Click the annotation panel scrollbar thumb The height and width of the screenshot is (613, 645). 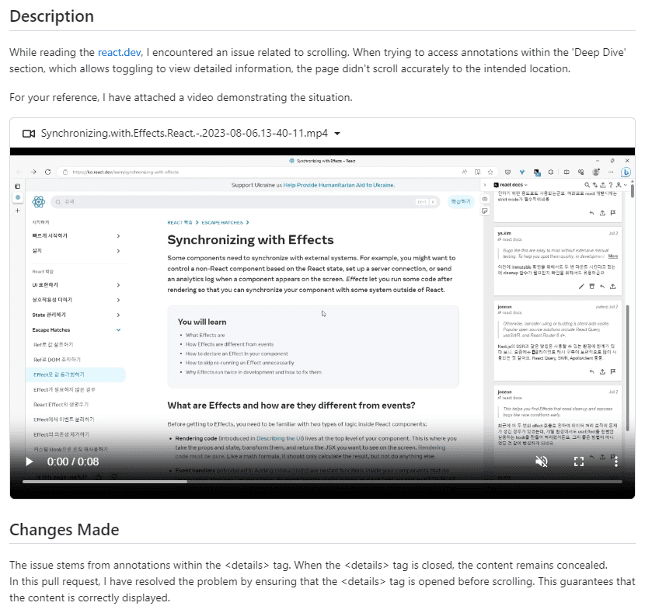pyautogui.click(x=628, y=368)
